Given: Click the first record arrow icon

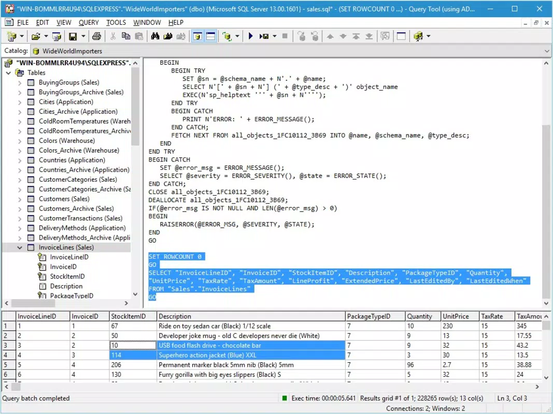Looking at the screenshot, I should [356, 36].
